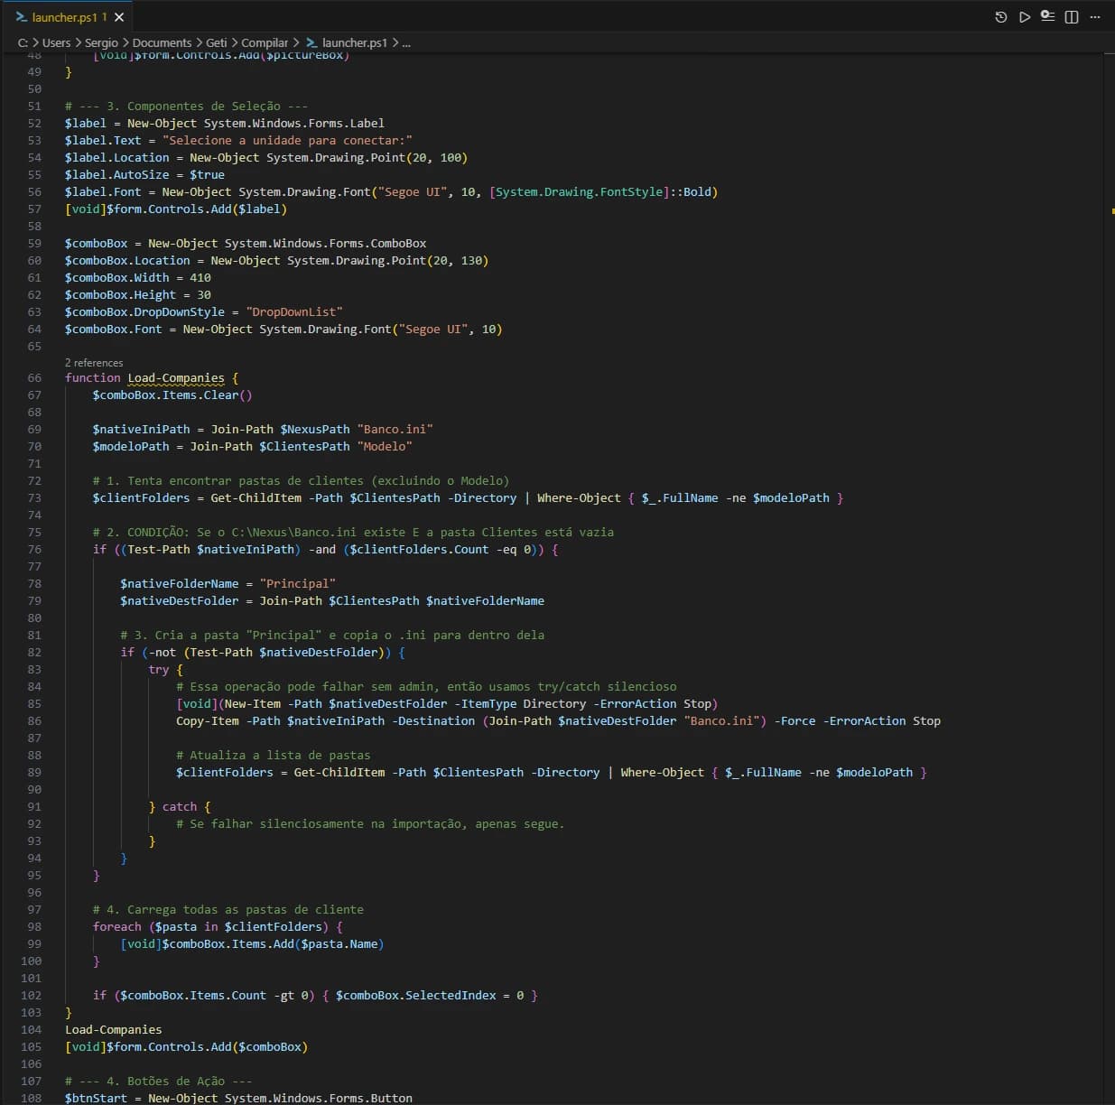
Task: Close the launcher.ps1 tab
Action: 119,17
